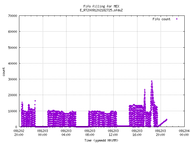Click the '091203 16:00' x-axis tick label
Viewport: 190px width, 143px height.
(x=137, y=133)
